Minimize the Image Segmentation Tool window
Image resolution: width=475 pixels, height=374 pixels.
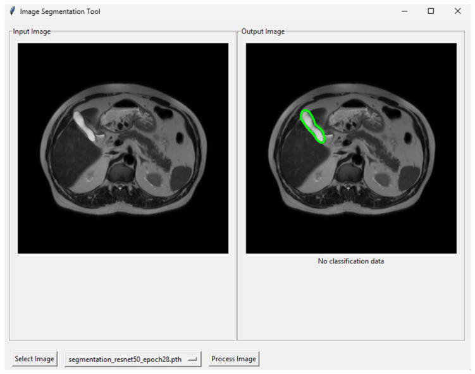(404, 11)
